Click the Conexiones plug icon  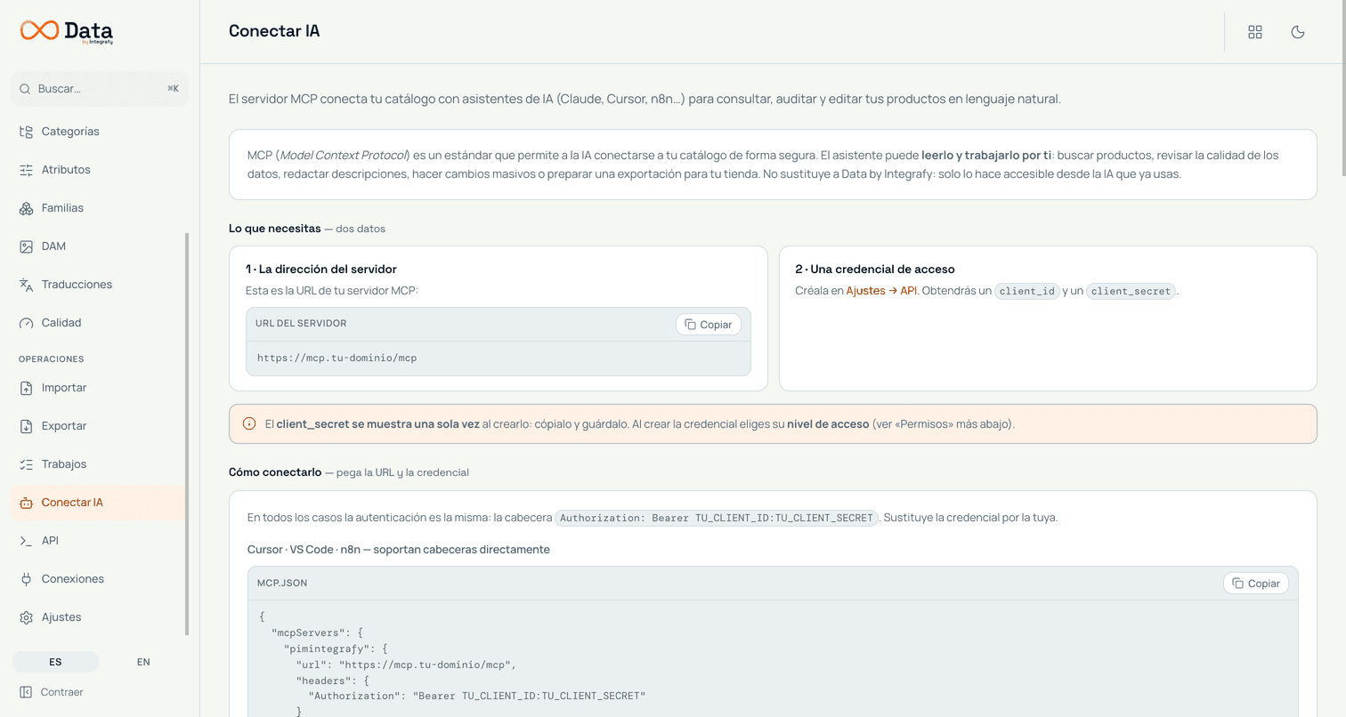[x=26, y=579]
